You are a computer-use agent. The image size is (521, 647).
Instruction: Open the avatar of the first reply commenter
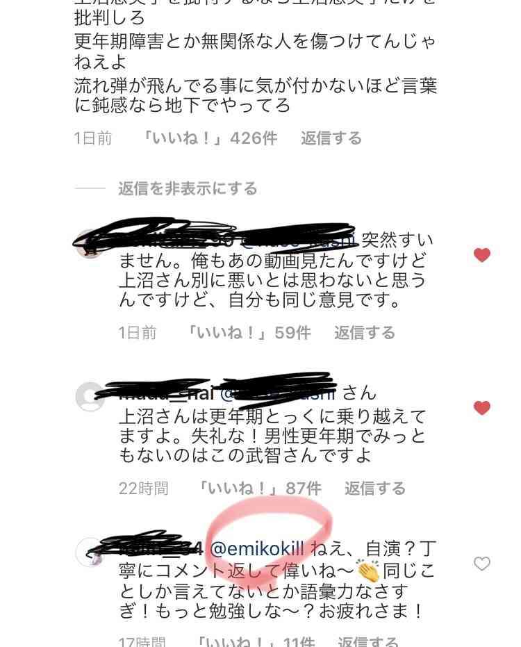coord(90,245)
